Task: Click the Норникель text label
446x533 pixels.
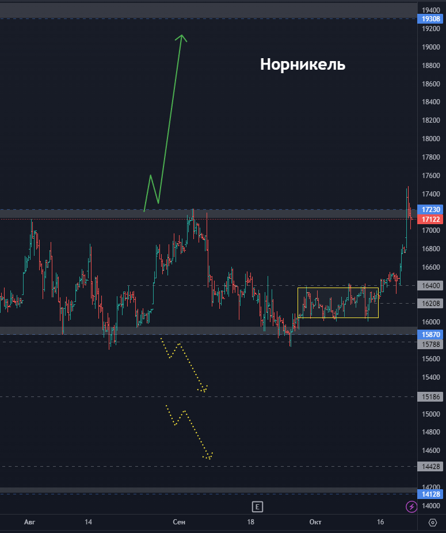Action: coord(303,65)
